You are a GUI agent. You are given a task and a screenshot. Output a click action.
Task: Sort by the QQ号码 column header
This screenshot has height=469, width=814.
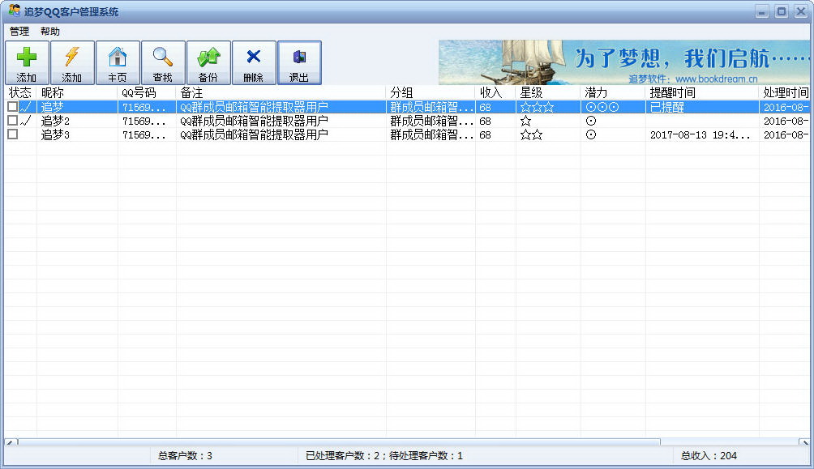click(147, 93)
